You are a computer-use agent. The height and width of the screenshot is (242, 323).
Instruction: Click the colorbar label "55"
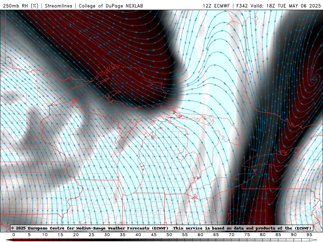tap(185, 235)
